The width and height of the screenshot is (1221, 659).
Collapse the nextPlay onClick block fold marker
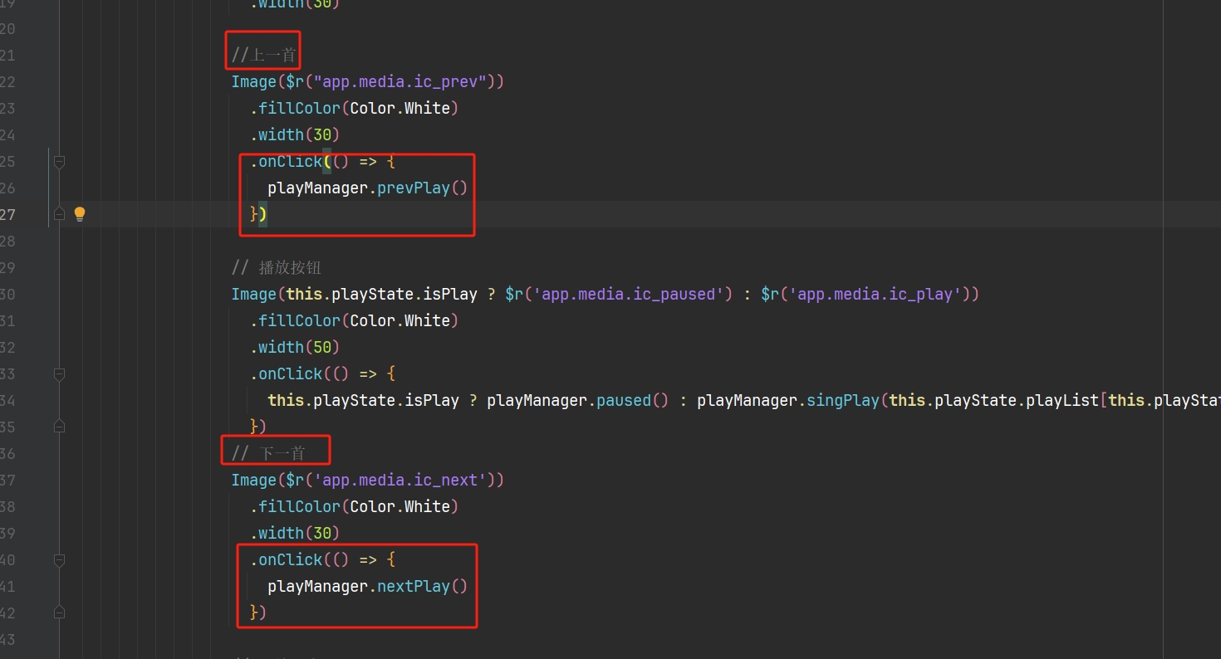59,560
